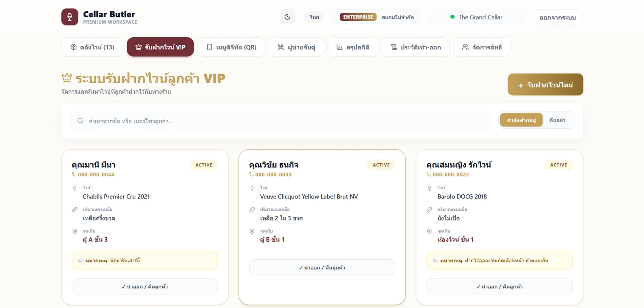Click คุณสมหญิง รักไวน์'s phone number 080-000-0022
This screenshot has height=308, width=644.
[451, 174]
